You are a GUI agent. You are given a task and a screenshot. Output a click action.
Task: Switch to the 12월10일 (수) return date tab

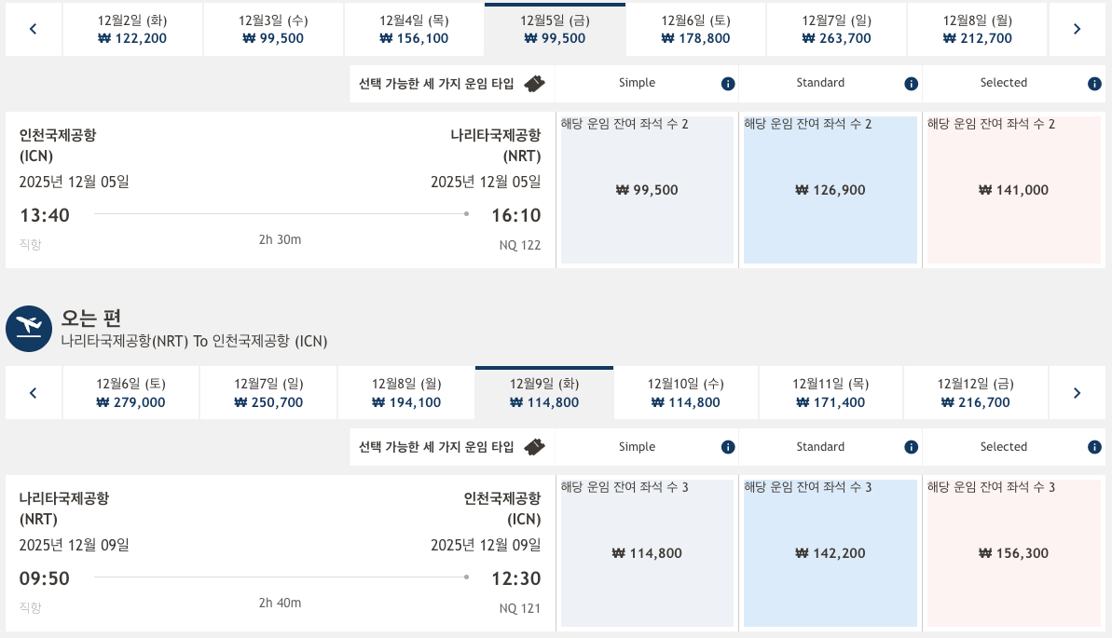coord(686,392)
